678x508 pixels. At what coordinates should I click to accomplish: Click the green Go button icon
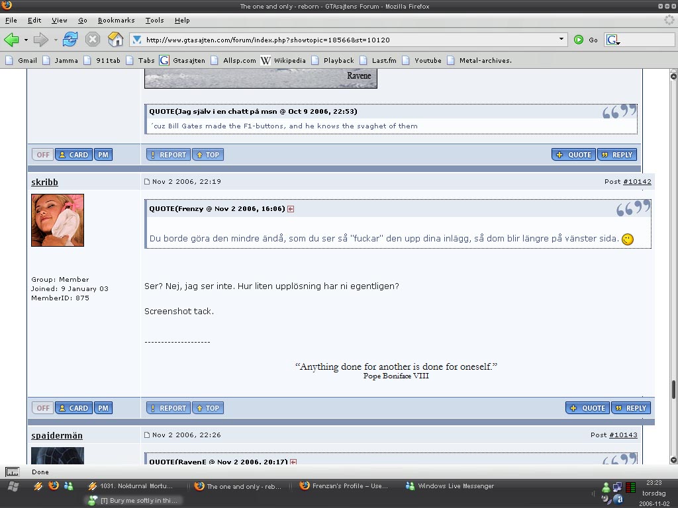(x=579, y=40)
